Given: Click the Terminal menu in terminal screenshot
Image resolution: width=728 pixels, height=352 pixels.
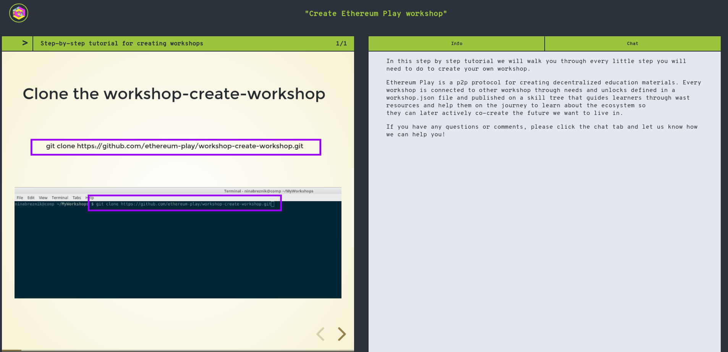Looking at the screenshot, I should (x=60, y=198).
